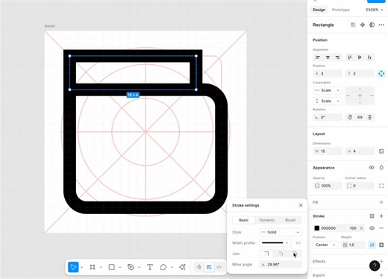Switch to Draw mode in toolbar
The height and width of the screenshot is (279, 388).
coord(199,267)
